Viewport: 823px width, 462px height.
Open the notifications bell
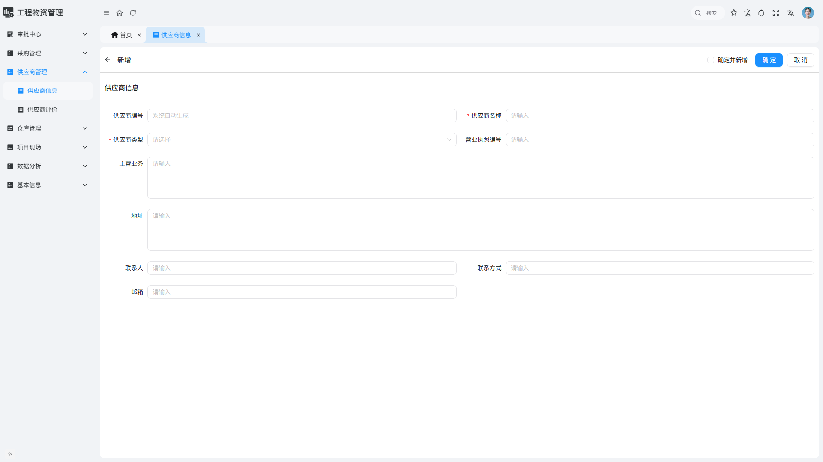(761, 13)
